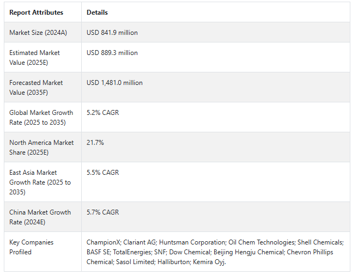Click the "Details" column header
The image size is (352, 275).
[x=97, y=13]
